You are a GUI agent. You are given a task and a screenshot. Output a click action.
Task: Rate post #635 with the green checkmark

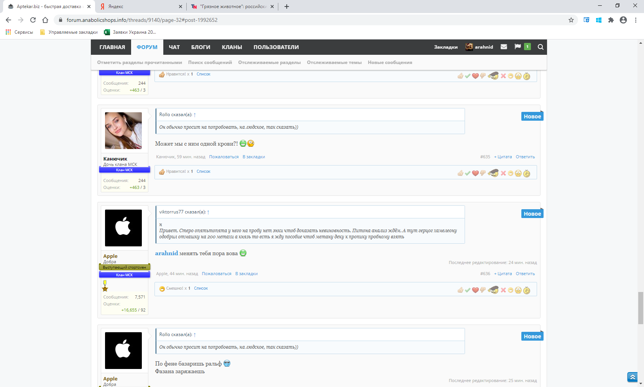coord(468,173)
